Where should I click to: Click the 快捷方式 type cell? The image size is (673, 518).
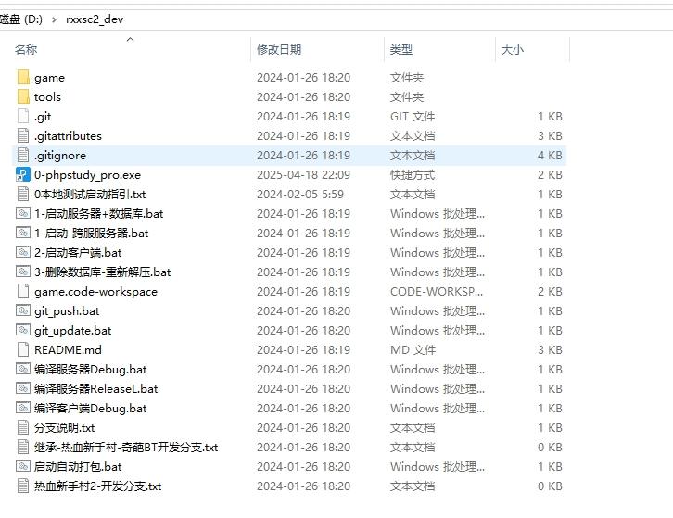pos(412,174)
